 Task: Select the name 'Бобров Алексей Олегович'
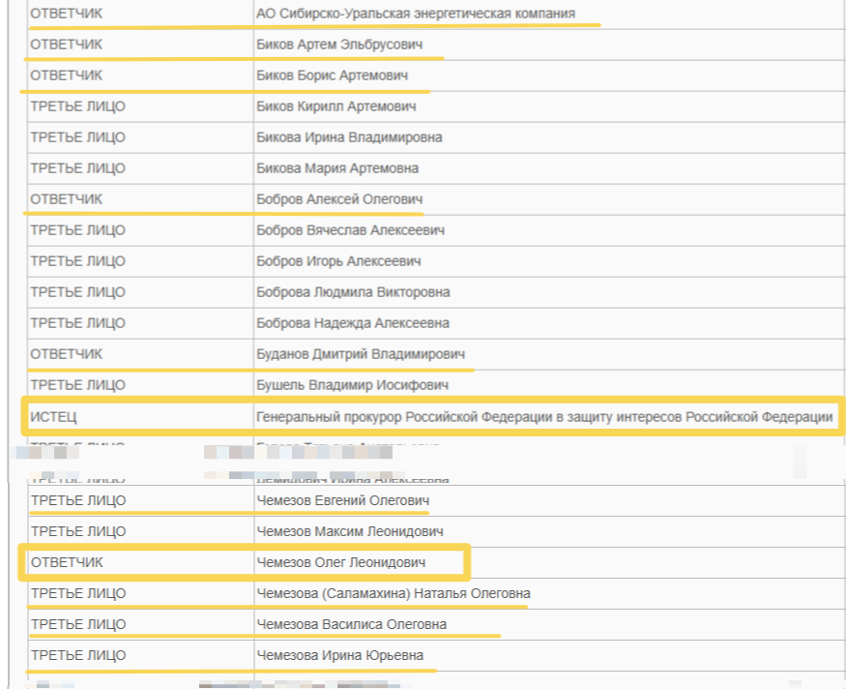(x=339, y=199)
